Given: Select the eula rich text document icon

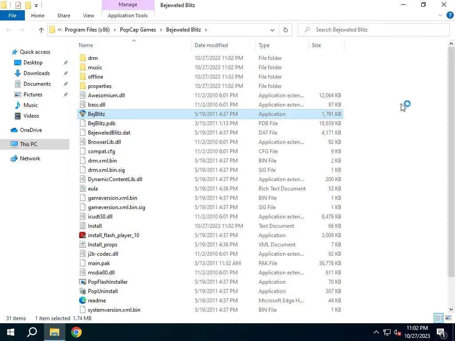Looking at the screenshot, I should [x=83, y=188].
